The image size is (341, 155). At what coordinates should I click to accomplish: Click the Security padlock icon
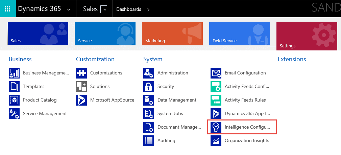coord(149,86)
